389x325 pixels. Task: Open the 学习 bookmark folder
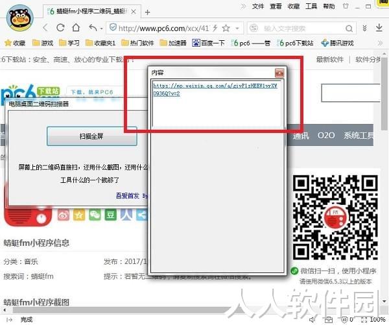click(69, 43)
